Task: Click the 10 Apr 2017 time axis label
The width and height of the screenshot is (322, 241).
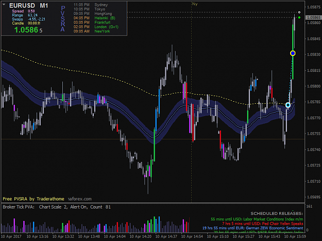Action: 11,236
